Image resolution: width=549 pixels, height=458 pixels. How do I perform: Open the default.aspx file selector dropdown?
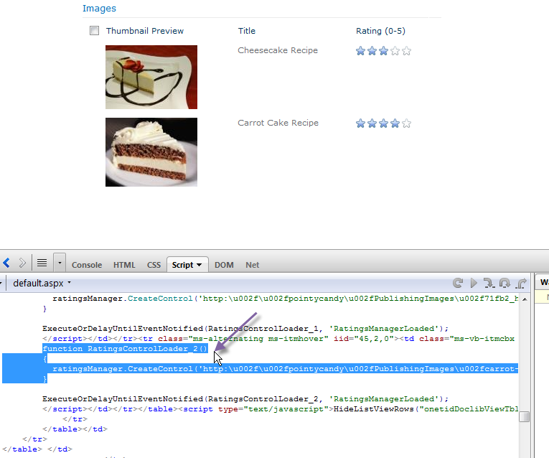(42, 283)
